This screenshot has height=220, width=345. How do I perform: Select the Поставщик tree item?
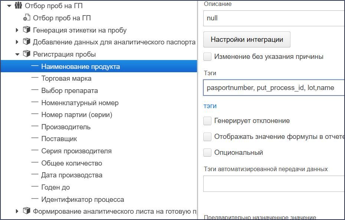pyautogui.click(x=59, y=139)
